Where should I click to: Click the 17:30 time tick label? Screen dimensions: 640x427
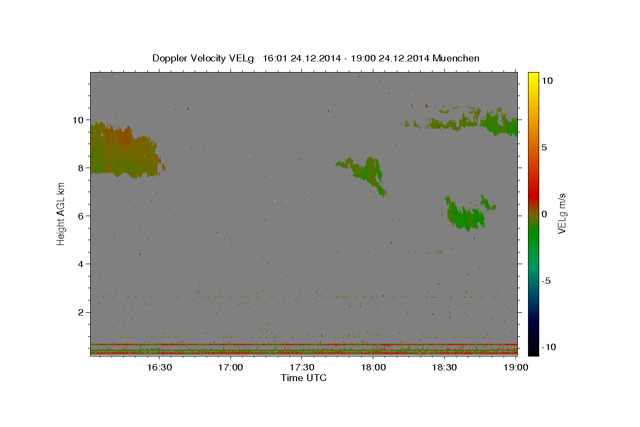pyautogui.click(x=302, y=367)
